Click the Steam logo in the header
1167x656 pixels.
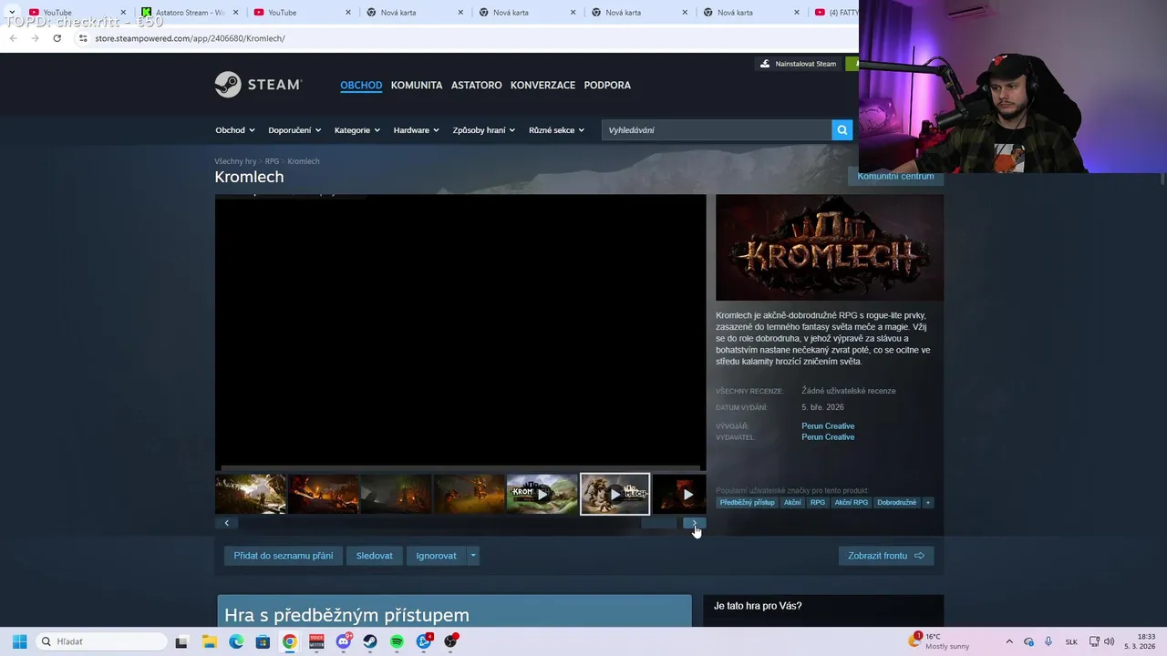pos(258,85)
